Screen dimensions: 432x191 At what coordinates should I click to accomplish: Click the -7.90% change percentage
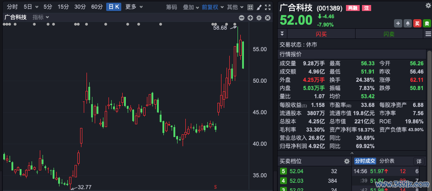(325, 25)
